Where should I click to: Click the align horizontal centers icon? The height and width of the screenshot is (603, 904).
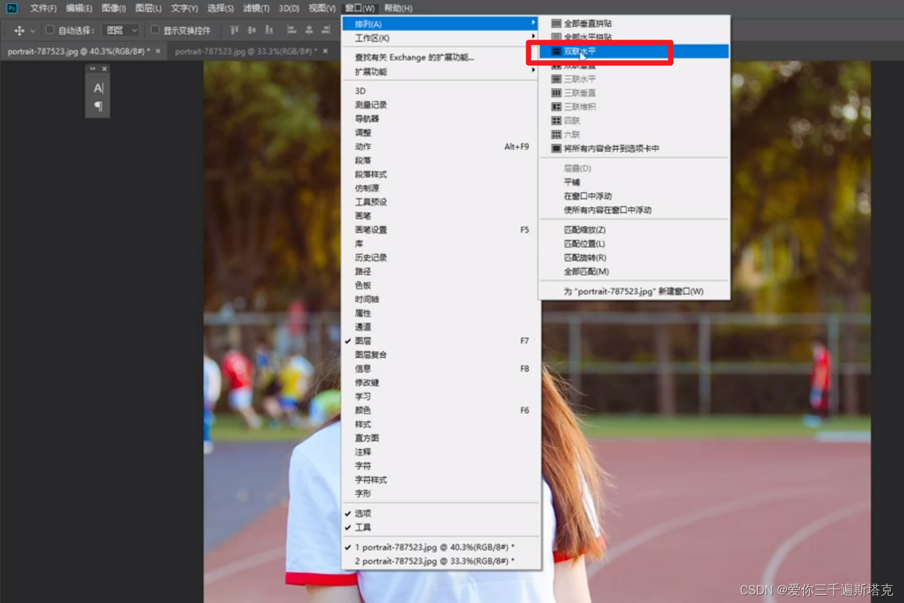point(309,30)
